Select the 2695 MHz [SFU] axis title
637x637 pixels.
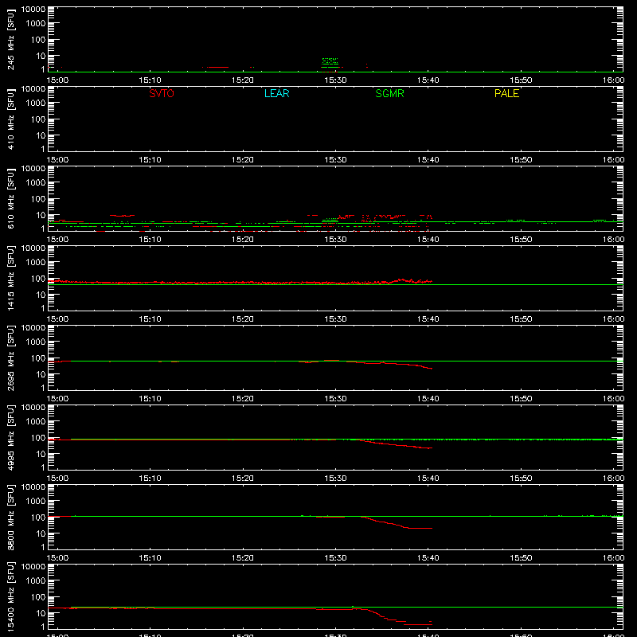11,358
